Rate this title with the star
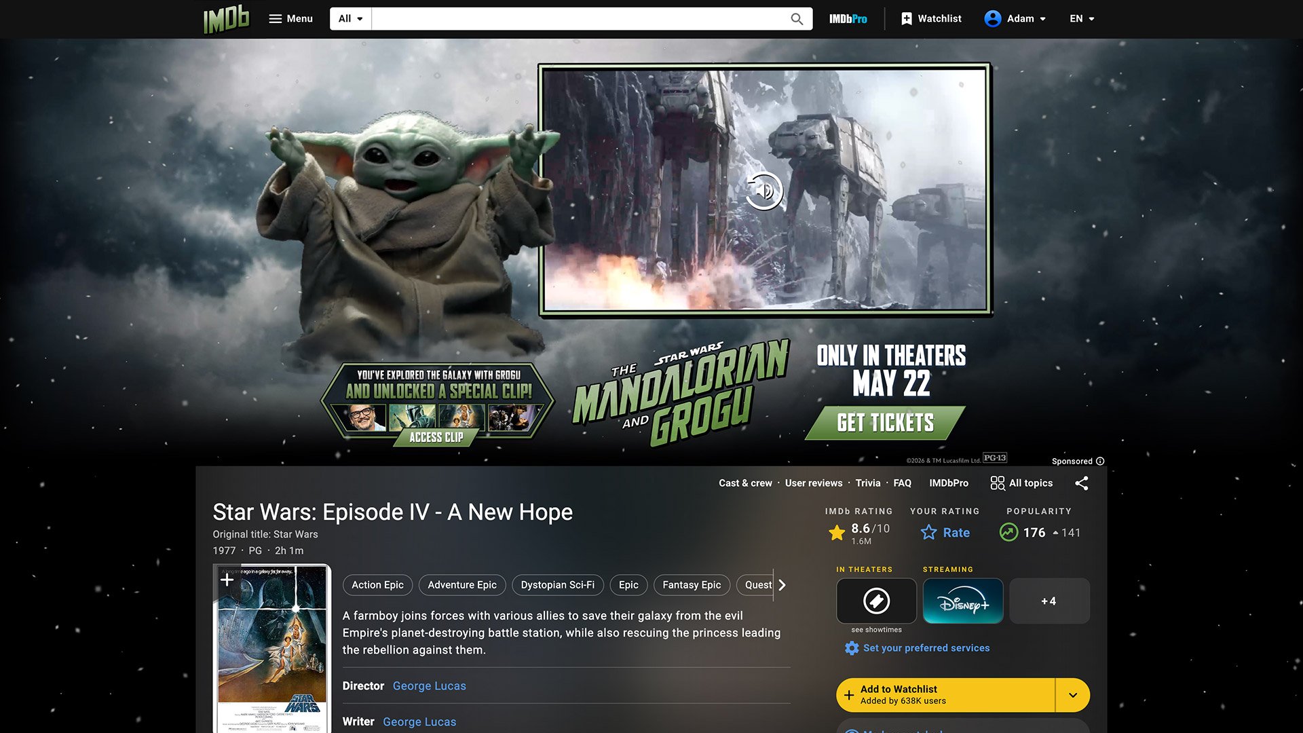The height and width of the screenshot is (733, 1303). pos(945,533)
